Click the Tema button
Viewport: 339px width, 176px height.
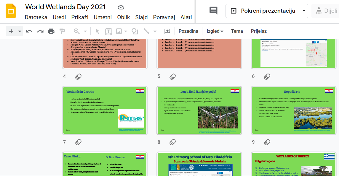point(237,31)
